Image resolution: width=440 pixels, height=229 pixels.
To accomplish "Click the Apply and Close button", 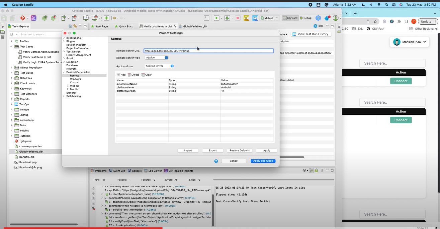I will [x=263, y=161].
